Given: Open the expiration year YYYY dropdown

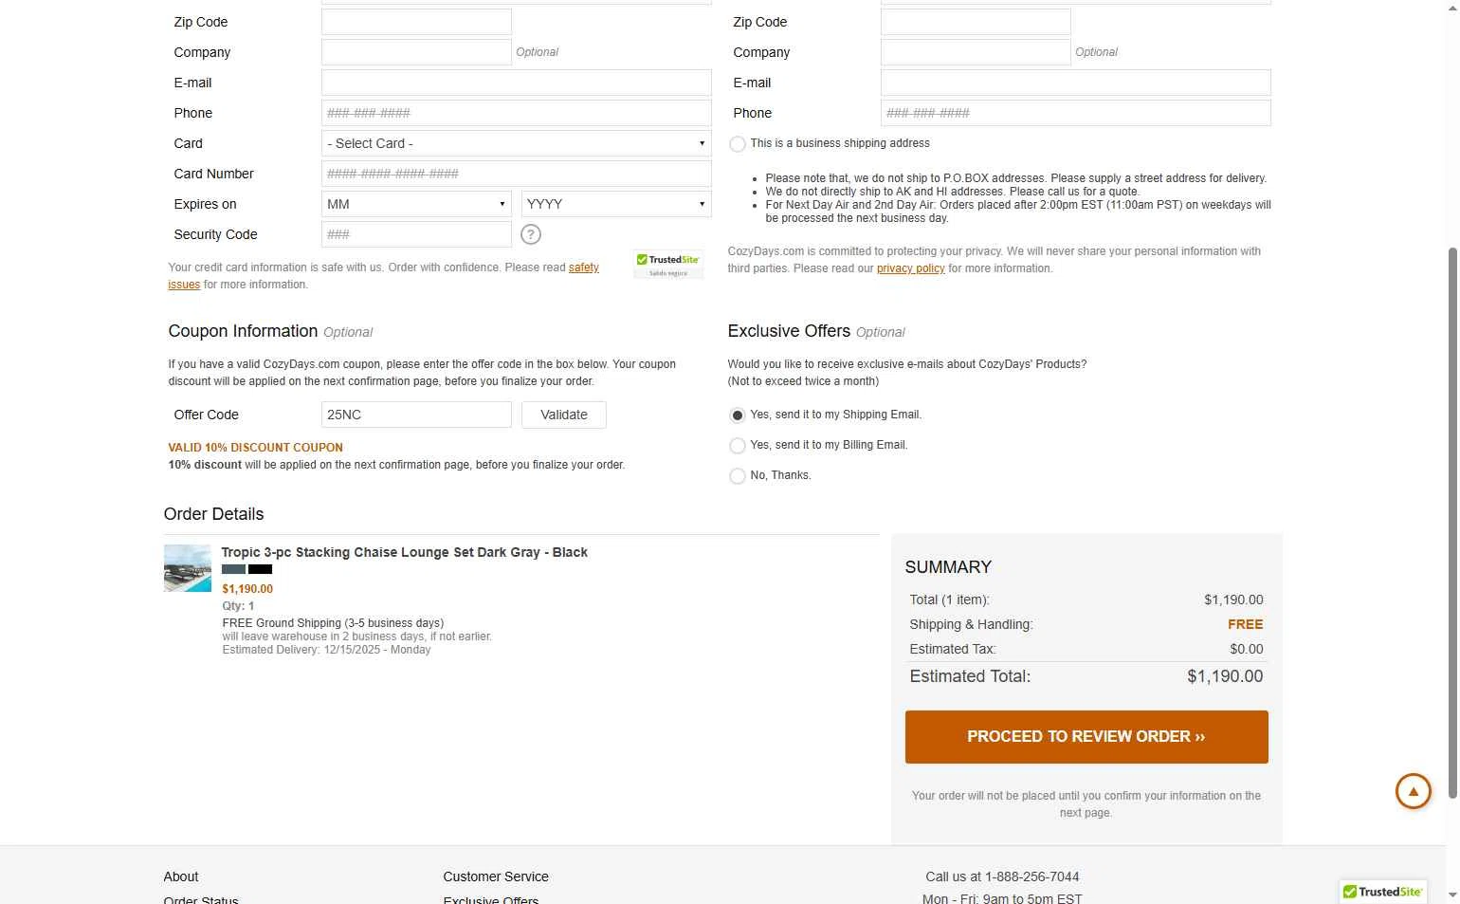Looking at the screenshot, I should (x=616, y=204).
